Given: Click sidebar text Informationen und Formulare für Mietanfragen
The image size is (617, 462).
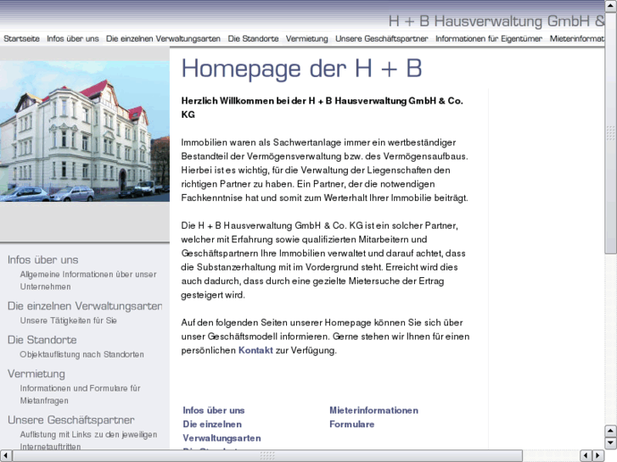Looking at the screenshot, I should [81, 394].
